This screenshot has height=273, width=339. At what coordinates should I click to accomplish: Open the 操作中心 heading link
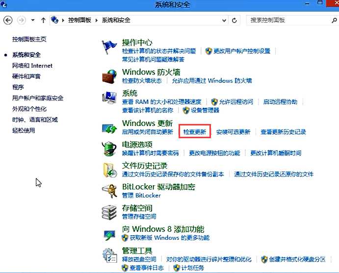point(137,42)
